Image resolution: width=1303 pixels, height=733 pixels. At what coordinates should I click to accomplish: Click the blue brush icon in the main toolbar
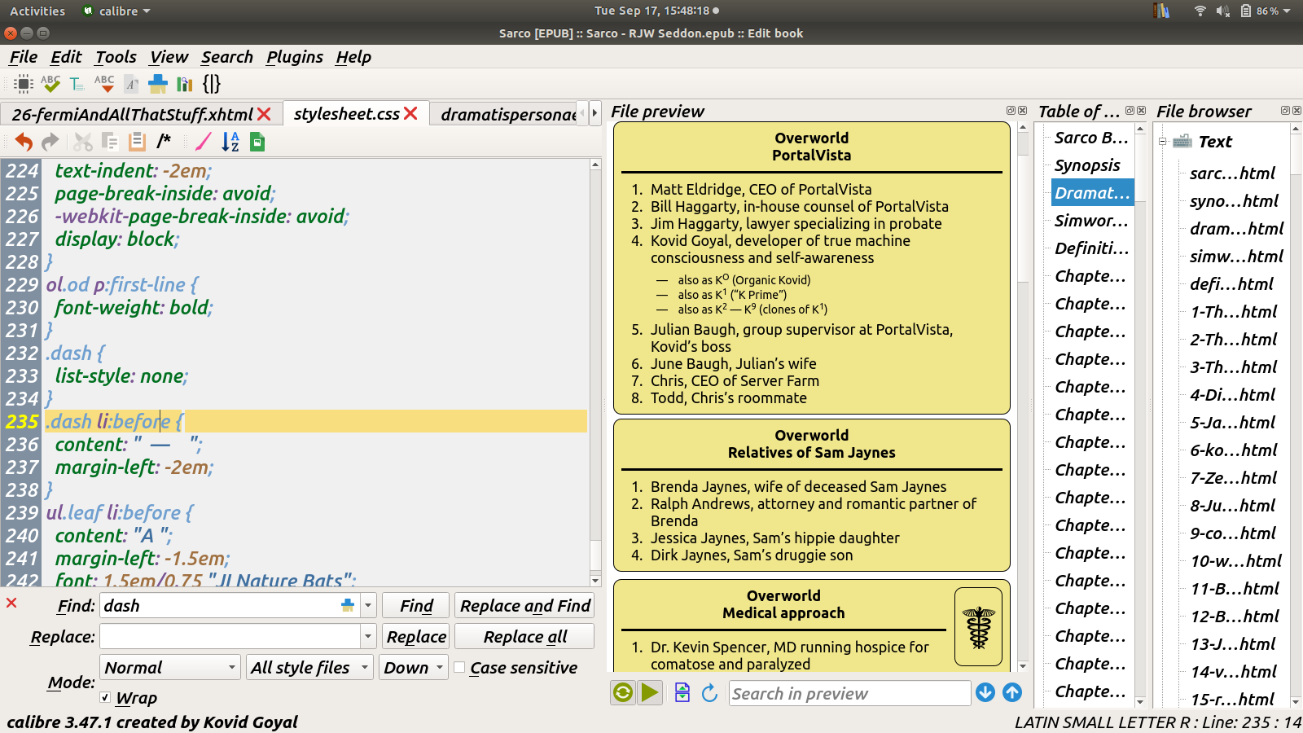coord(158,84)
